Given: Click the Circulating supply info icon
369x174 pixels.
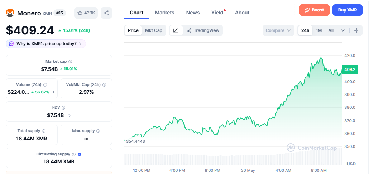Looking at the screenshot, I should coord(74,154).
